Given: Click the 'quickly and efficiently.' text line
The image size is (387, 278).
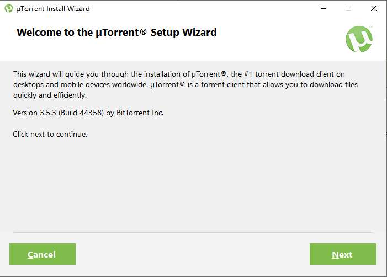Looking at the screenshot, I should (x=50, y=95).
